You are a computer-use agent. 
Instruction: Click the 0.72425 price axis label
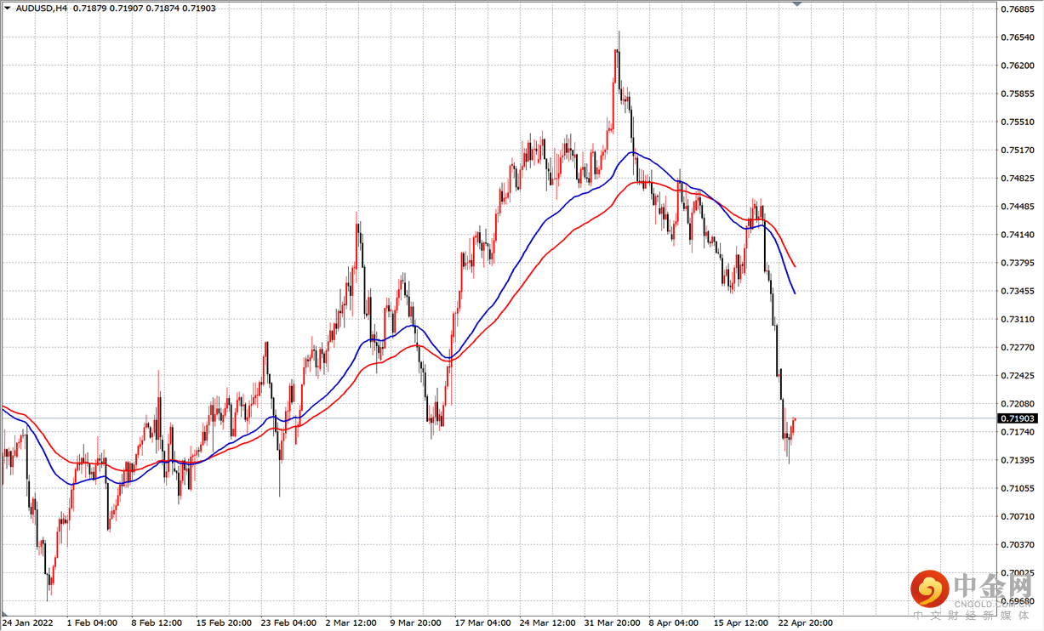tap(1018, 376)
